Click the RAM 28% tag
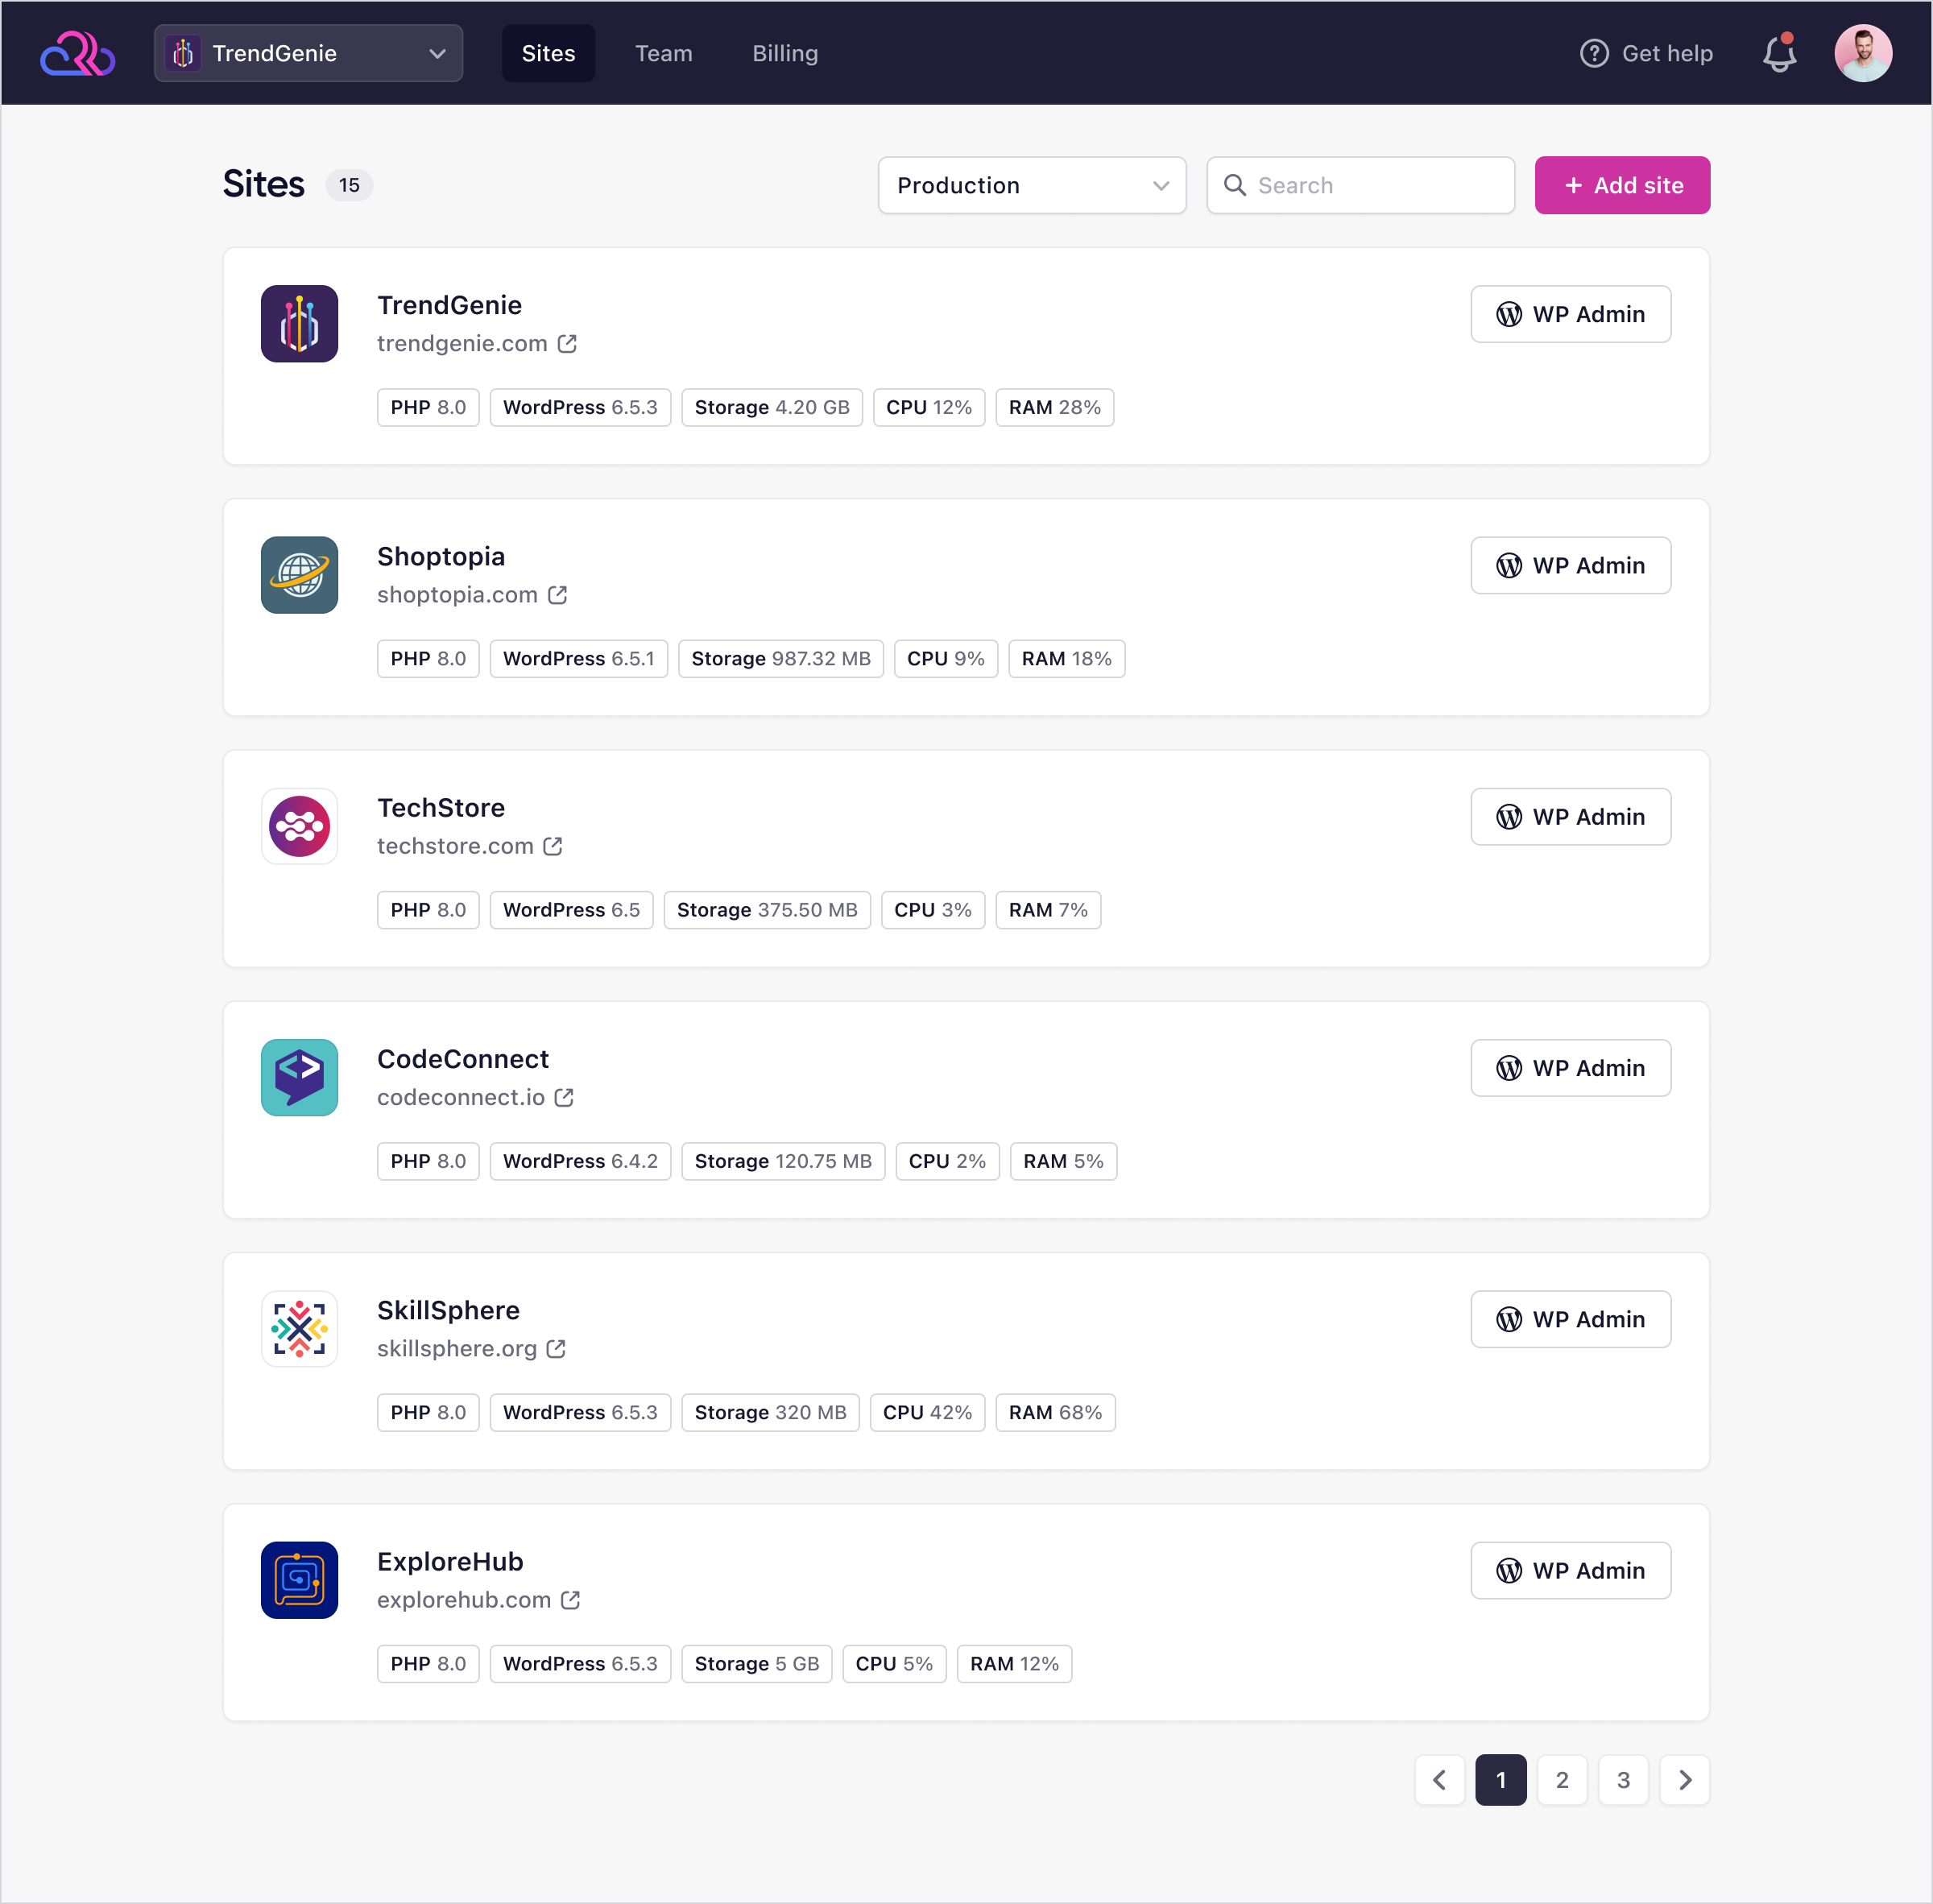This screenshot has height=1904, width=1933. [1054, 407]
